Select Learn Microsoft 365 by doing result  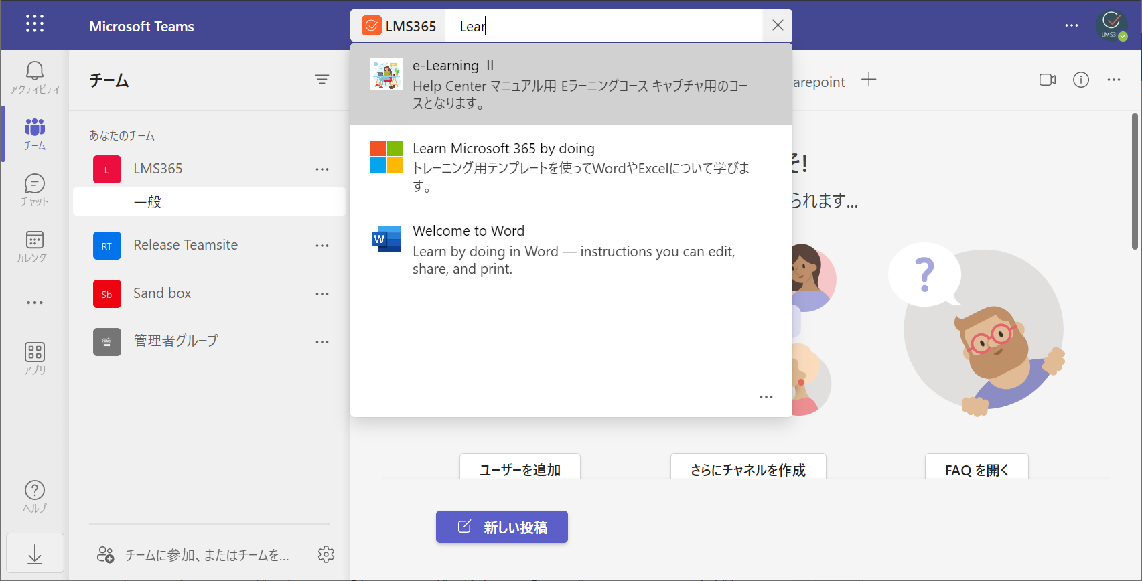tap(571, 167)
